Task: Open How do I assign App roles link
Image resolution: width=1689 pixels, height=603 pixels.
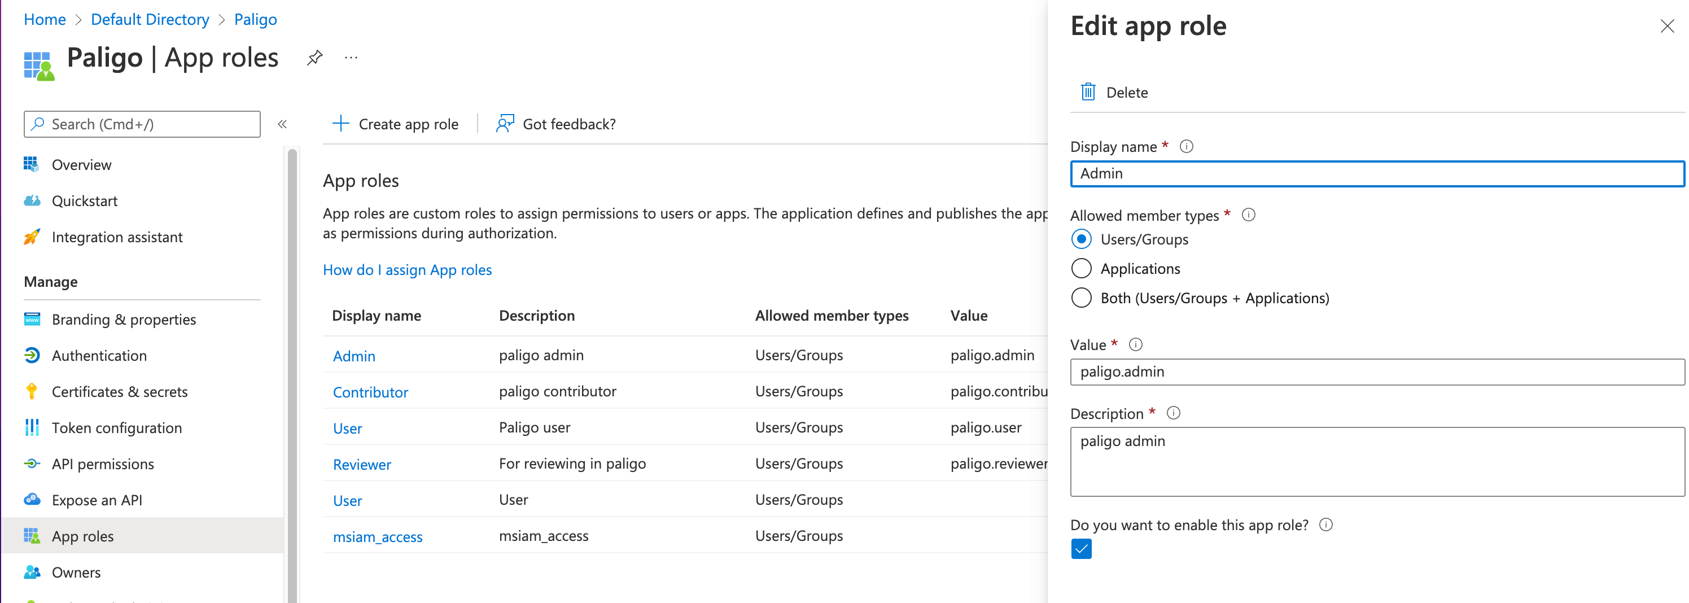Action: tap(406, 270)
